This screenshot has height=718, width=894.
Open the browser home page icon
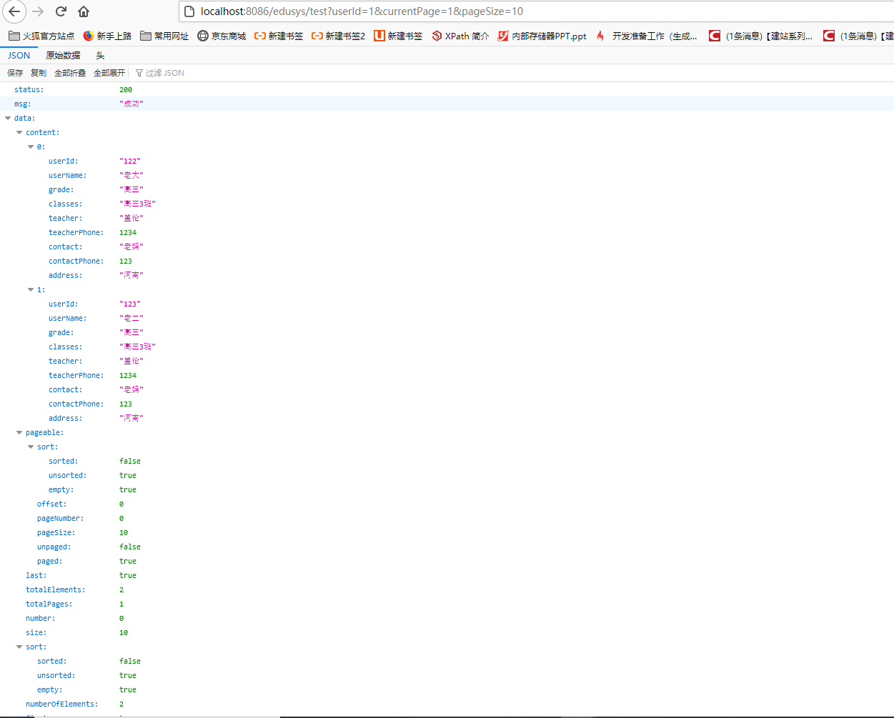pos(84,11)
